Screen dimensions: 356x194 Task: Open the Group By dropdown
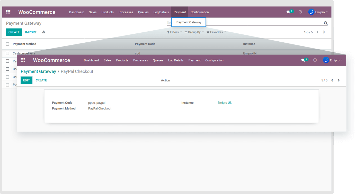pyautogui.click(x=194, y=32)
